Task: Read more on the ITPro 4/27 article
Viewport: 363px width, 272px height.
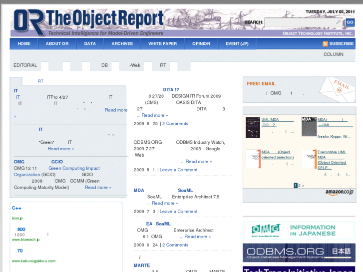Action: point(116,110)
